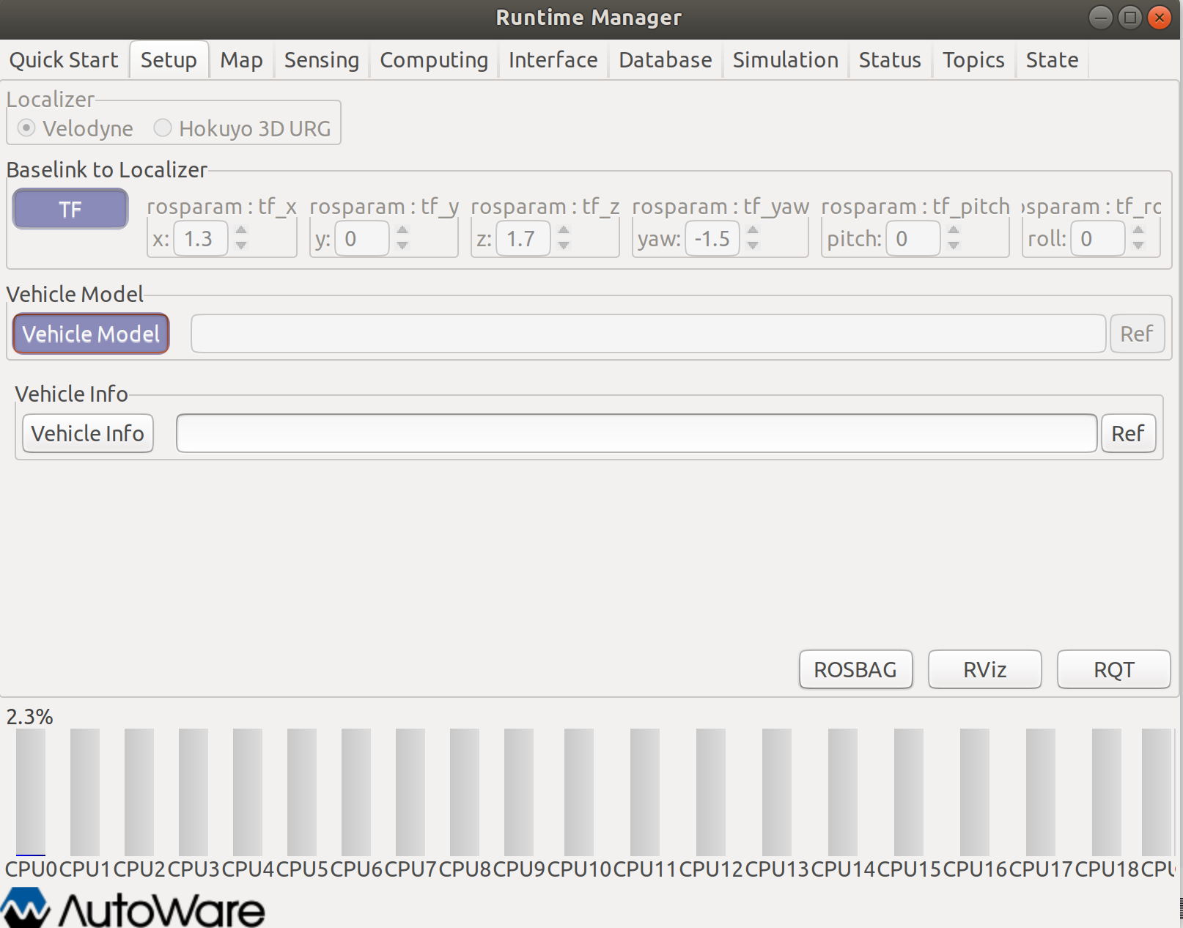Decrease the y value with down arrow
The height and width of the screenshot is (928, 1183).
tap(402, 246)
